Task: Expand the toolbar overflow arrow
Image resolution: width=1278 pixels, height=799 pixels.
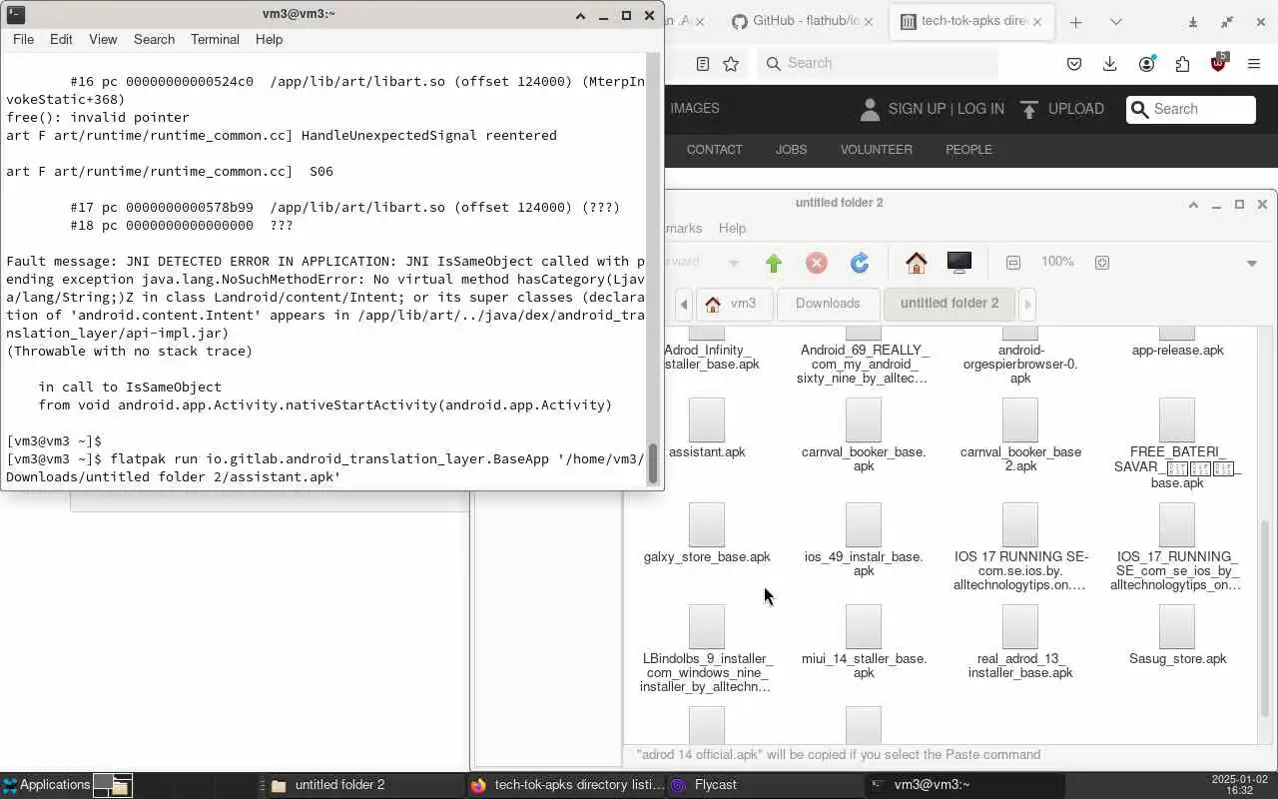Action: click(1251, 264)
